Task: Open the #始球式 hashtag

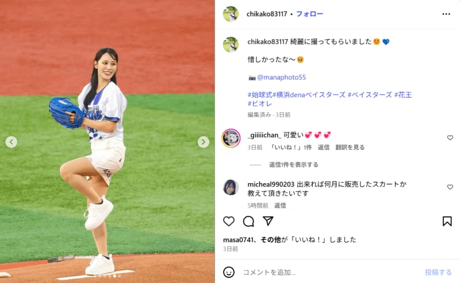Action: tap(260, 95)
